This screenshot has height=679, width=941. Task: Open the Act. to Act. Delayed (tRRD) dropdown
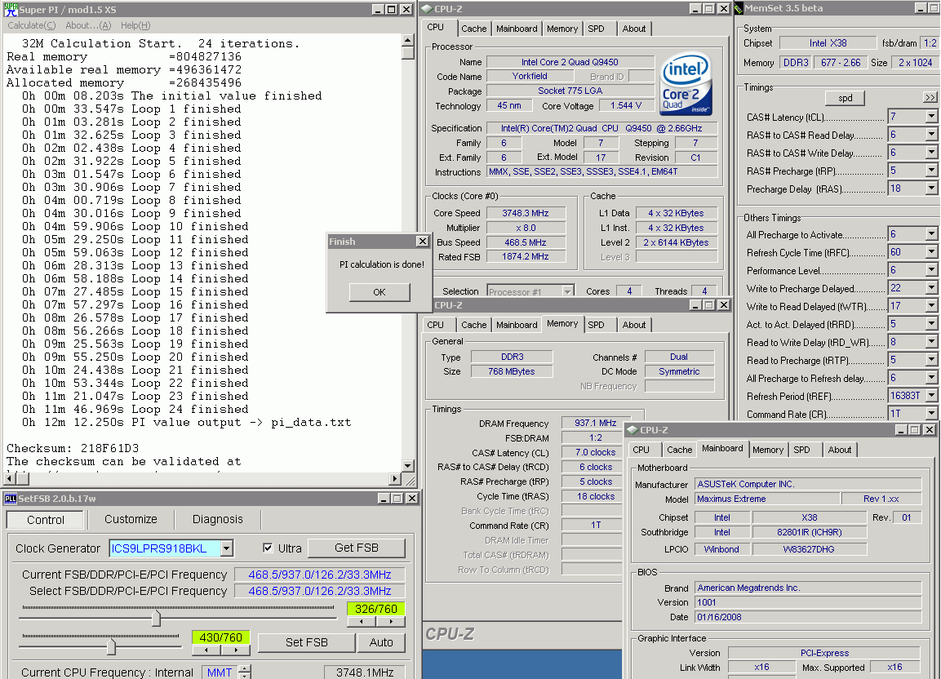point(930,324)
